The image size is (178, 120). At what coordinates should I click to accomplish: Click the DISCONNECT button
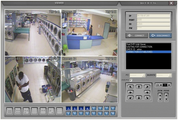(x=161, y=36)
